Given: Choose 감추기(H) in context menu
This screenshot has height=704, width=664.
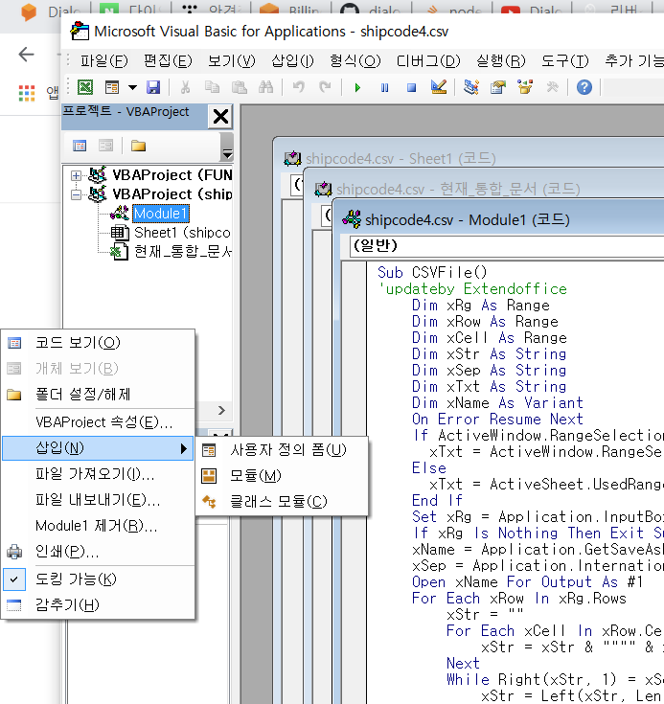Looking at the screenshot, I should 99,605.
